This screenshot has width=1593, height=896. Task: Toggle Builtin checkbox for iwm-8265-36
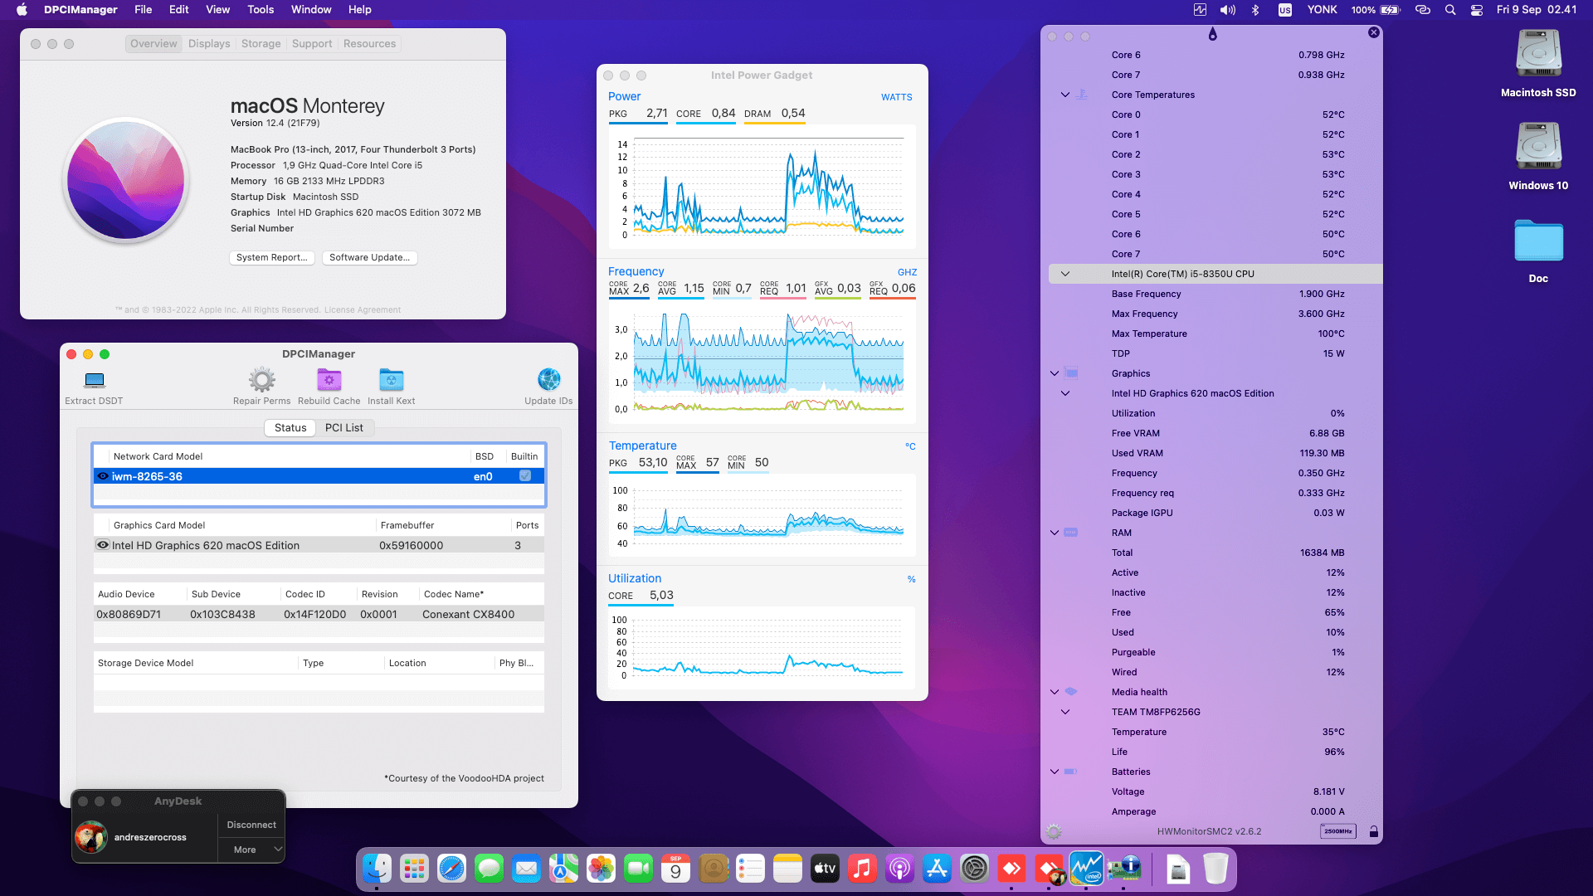(525, 475)
